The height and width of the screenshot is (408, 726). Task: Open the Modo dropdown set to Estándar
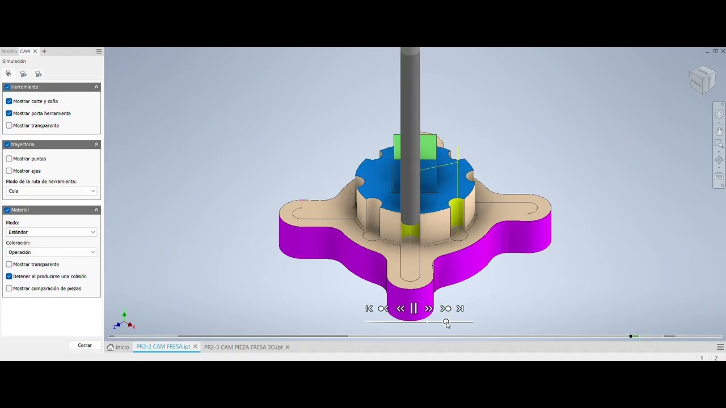coord(52,232)
